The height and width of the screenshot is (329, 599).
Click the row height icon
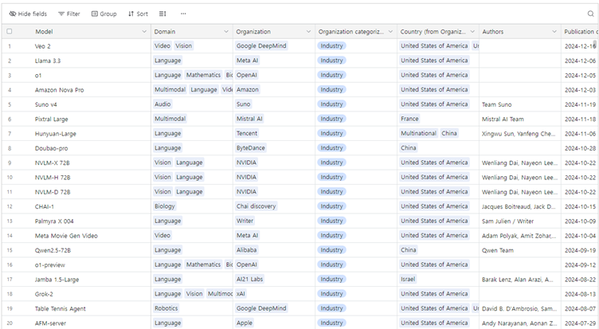pyautogui.click(x=162, y=14)
